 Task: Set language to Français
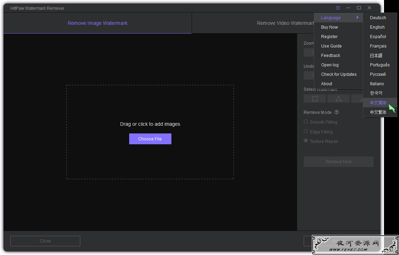click(380, 46)
